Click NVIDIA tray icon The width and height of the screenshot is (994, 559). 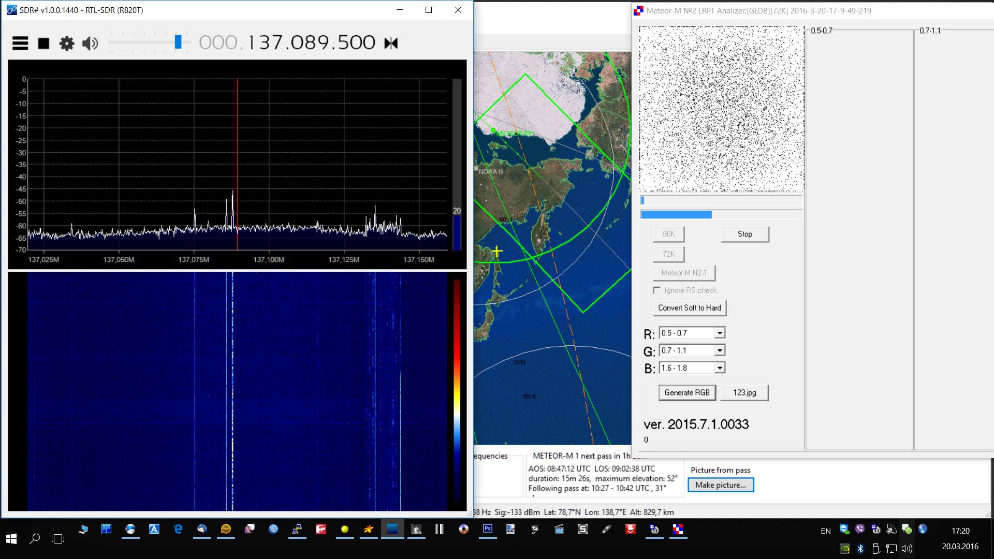[x=844, y=548]
